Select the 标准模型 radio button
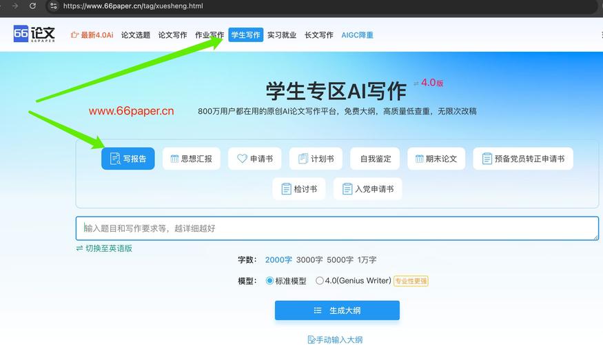 click(x=269, y=281)
